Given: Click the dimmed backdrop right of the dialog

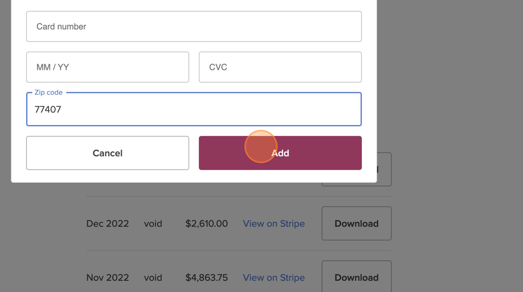Looking at the screenshot, I should 448,93.
